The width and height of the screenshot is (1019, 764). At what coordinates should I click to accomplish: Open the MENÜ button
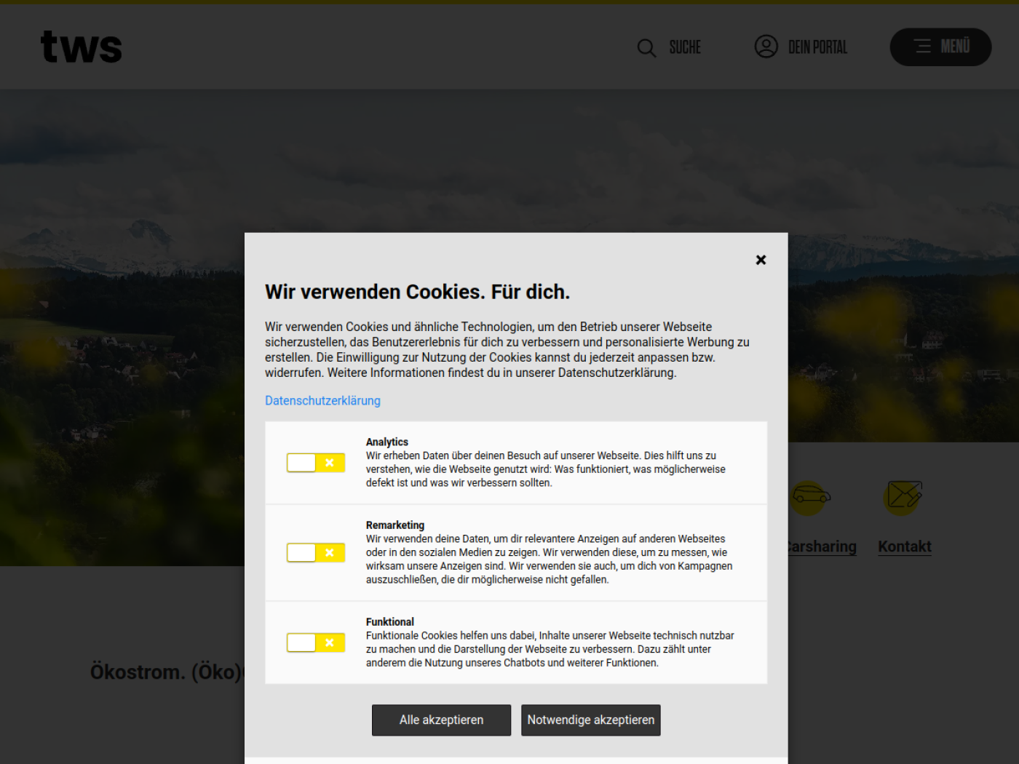pos(940,47)
